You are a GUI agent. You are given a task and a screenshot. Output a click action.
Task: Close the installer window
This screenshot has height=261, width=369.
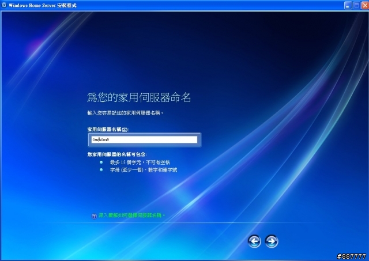click(x=365, y=5)
